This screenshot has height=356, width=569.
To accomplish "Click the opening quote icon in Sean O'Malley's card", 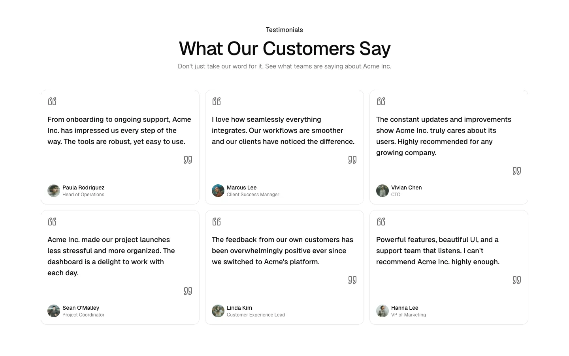I will coord(52,222).
